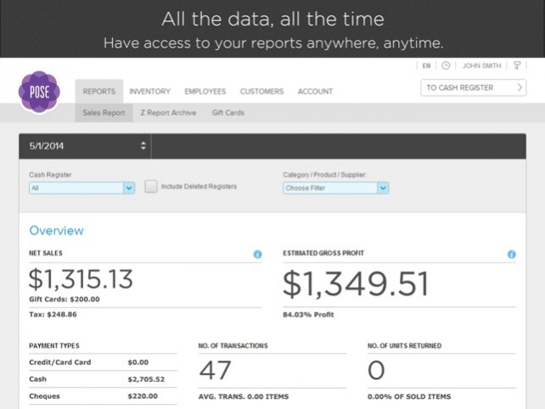This screenshot has width=545, height=409.
Task: Go to the Inventory tab
Action: tap(149, 92)
